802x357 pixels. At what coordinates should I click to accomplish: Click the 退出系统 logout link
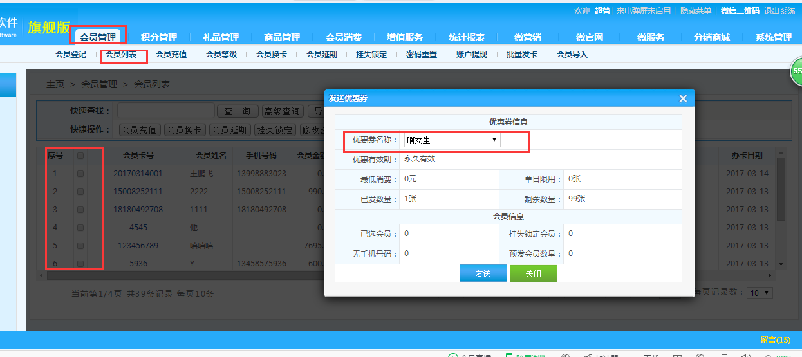click(779, 11)
